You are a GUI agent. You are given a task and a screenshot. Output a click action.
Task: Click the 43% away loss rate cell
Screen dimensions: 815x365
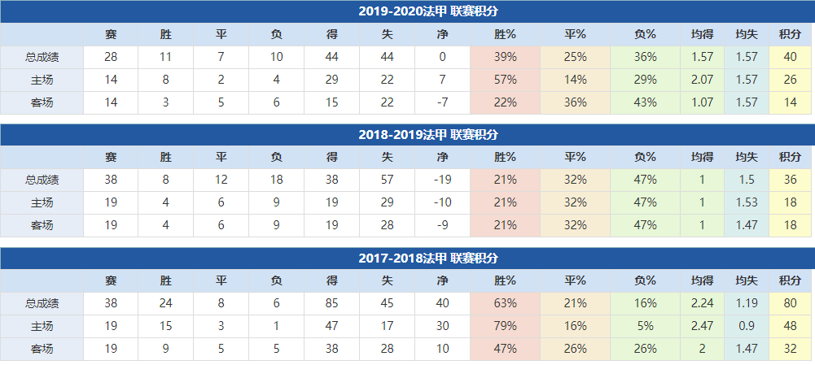coord(645,102)
